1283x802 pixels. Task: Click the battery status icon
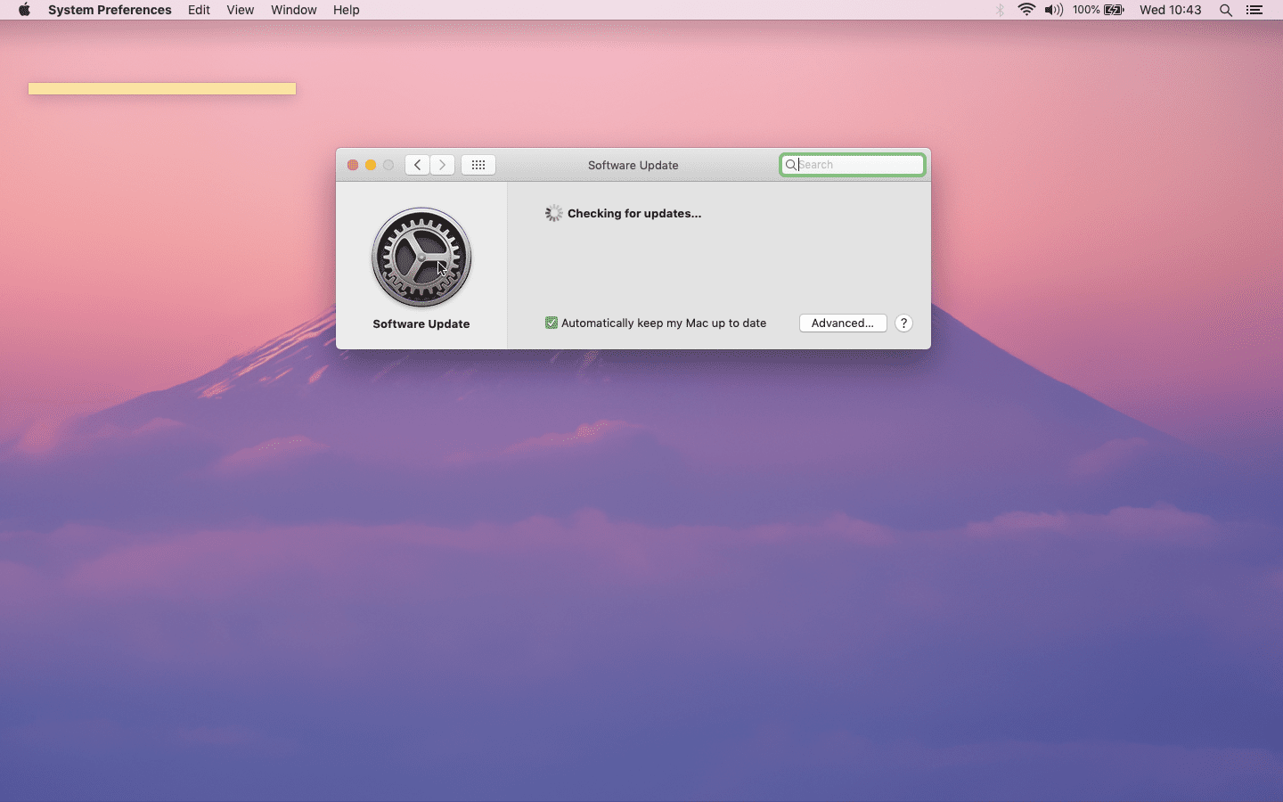[x=1114, y=10]
